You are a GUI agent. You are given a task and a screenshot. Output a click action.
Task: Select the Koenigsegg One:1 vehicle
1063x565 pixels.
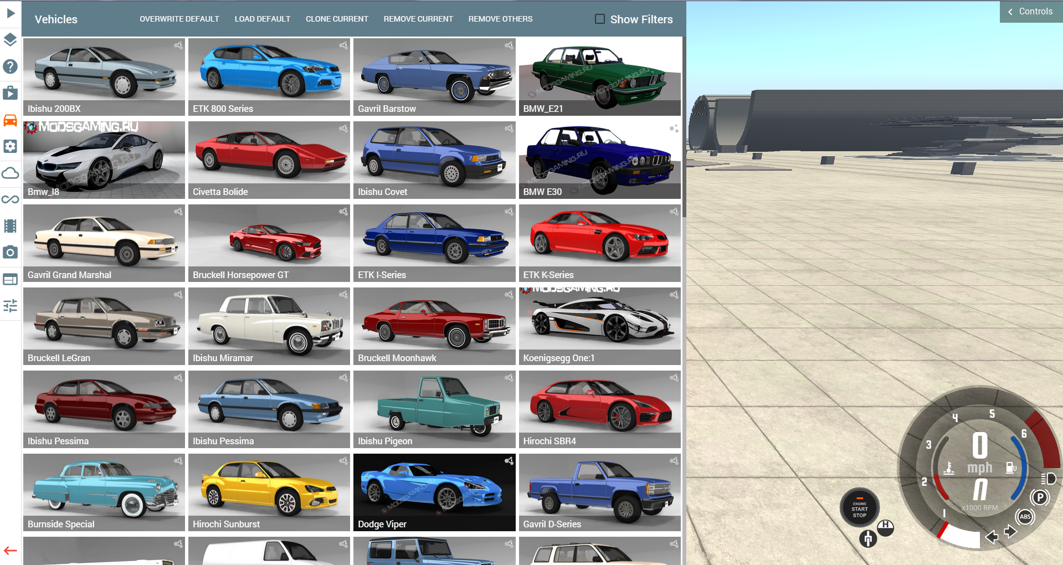click(x=600, y=326)
